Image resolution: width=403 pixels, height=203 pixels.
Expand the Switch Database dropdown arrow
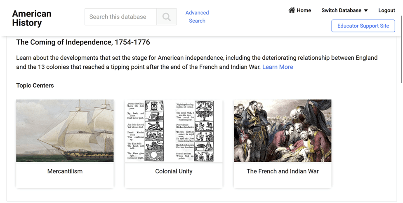click(x=366, y=11)
